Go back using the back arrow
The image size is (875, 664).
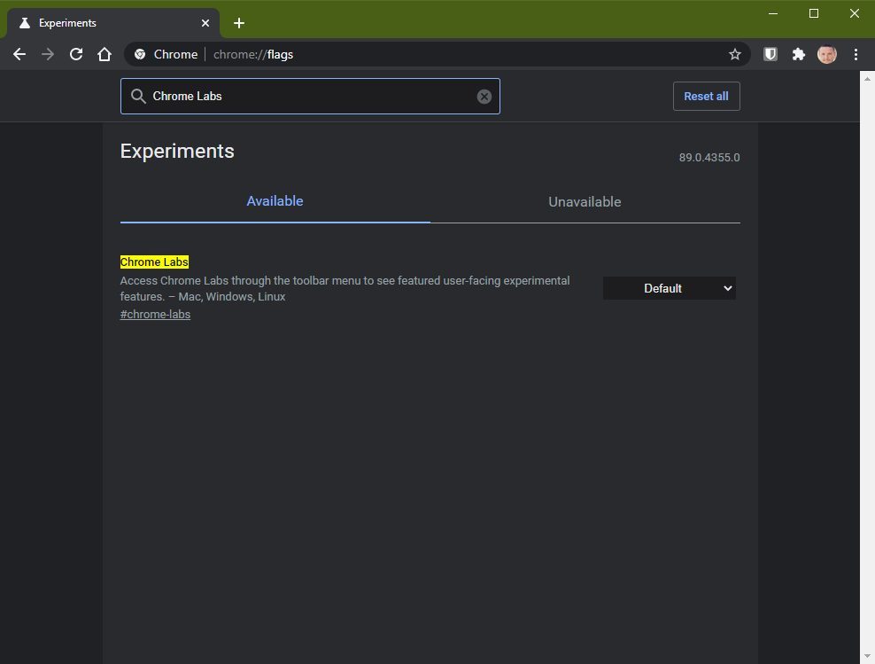click(19, 54)
